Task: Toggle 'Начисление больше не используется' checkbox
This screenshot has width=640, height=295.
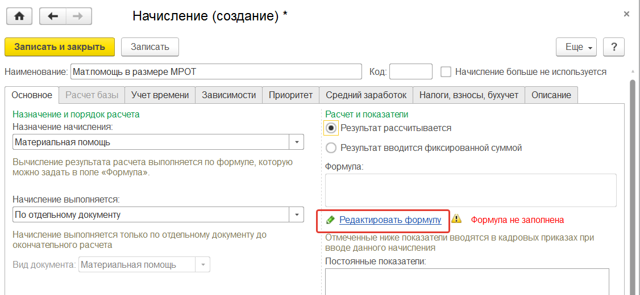Action: tap(446, 72)
